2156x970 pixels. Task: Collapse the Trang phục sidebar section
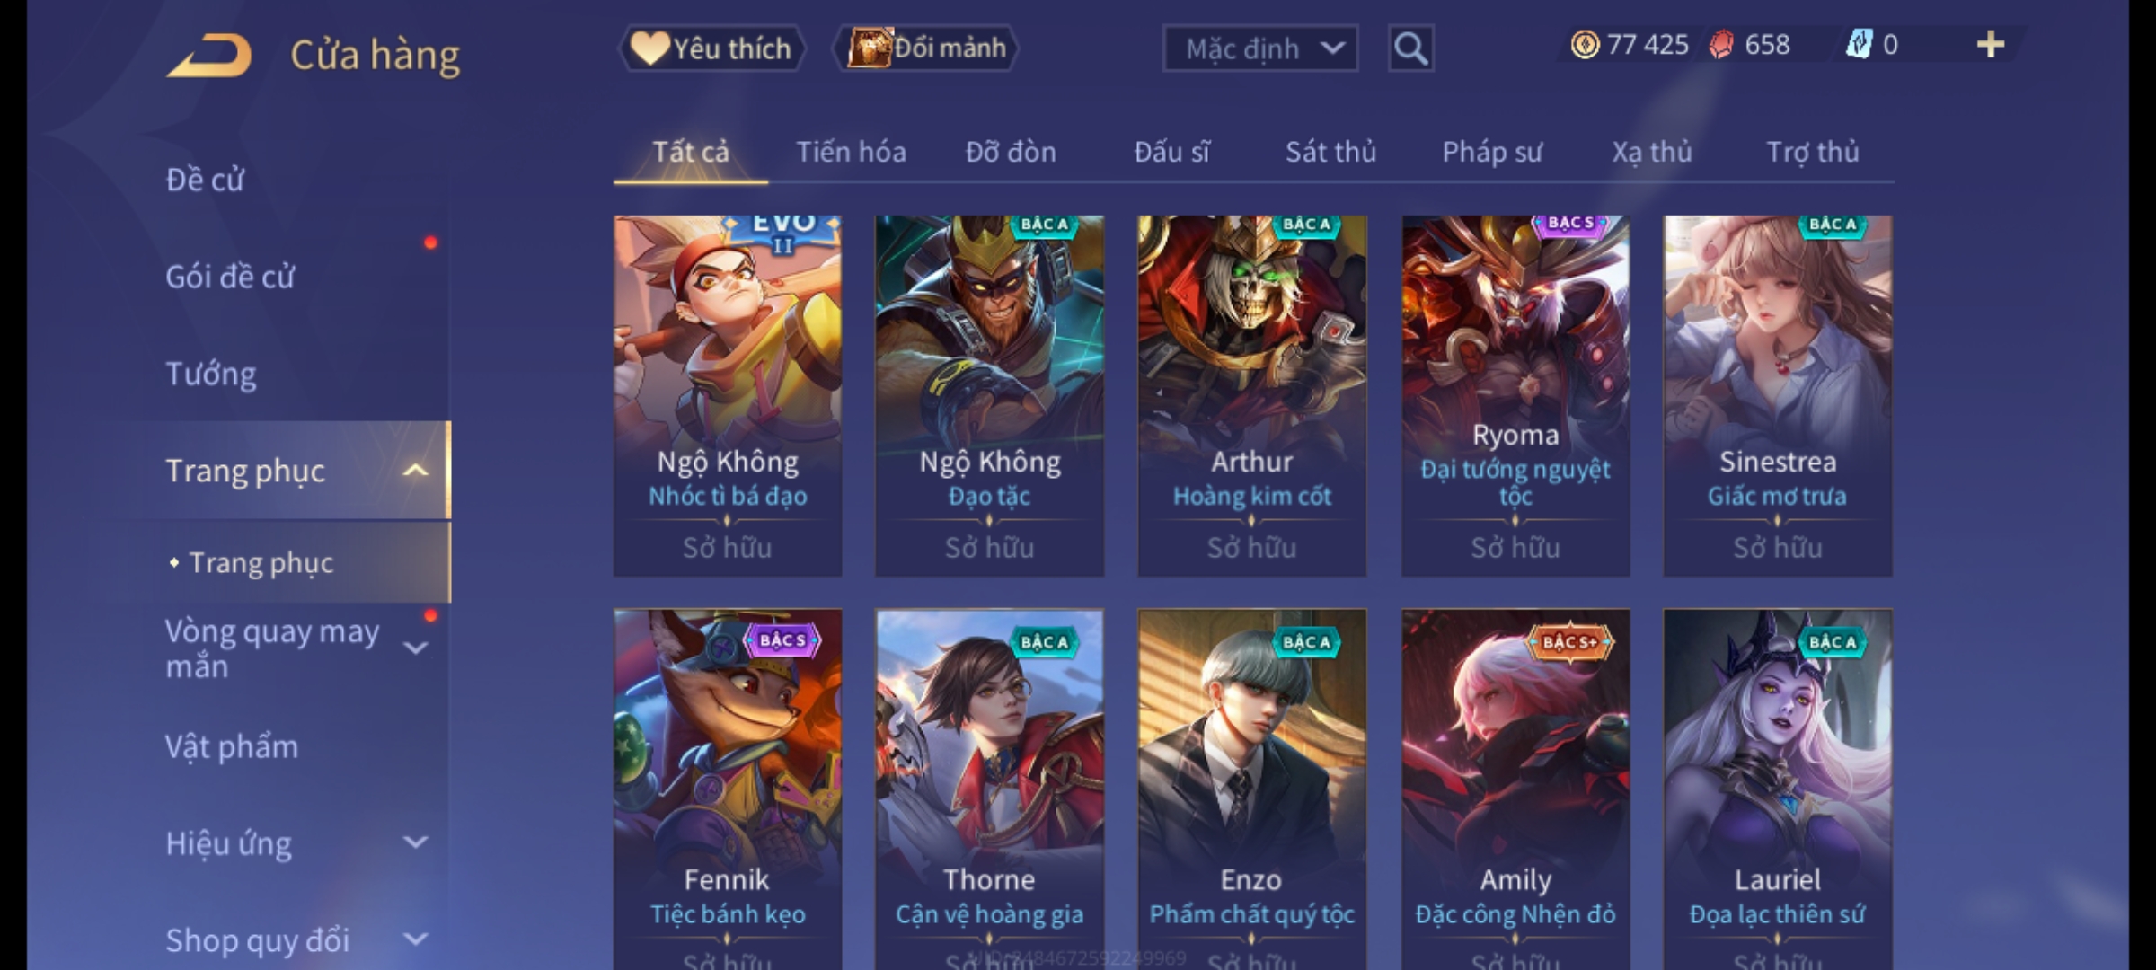[x=415, y=471]
